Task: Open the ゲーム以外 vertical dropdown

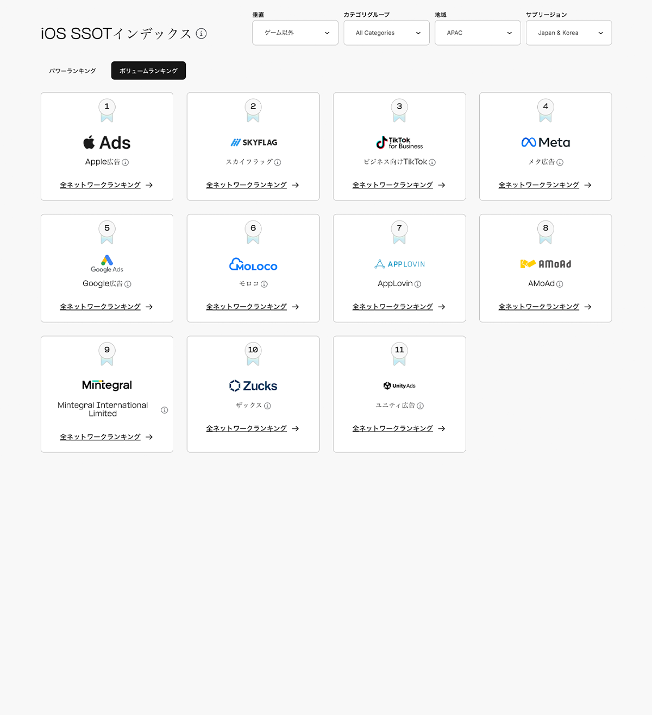Action: point(296,33)
